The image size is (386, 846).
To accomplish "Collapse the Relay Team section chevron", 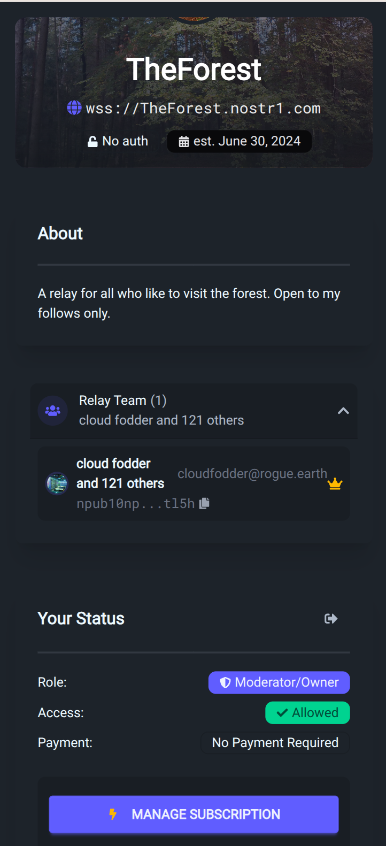I will pos(343,411).
